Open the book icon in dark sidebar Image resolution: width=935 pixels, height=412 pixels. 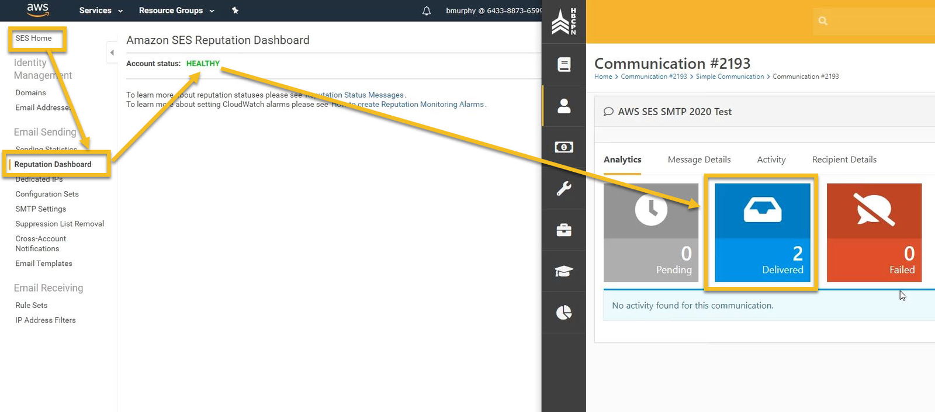click(x=564, y=64)
